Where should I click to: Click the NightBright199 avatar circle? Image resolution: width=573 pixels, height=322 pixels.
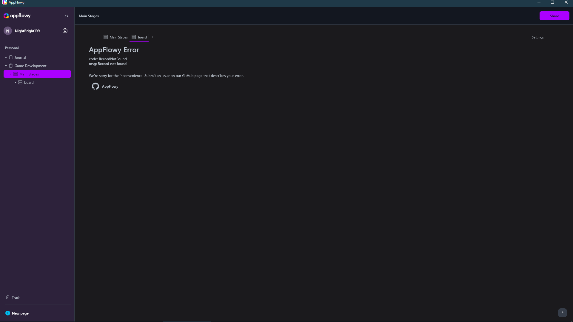(x=8, y=30)
